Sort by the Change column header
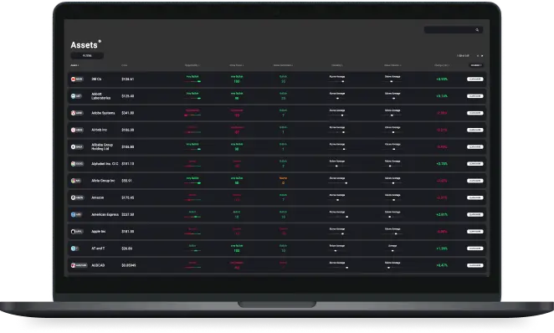Image resolution: width=554 pixels, height=333 pixels. click(x=442, y=65)
